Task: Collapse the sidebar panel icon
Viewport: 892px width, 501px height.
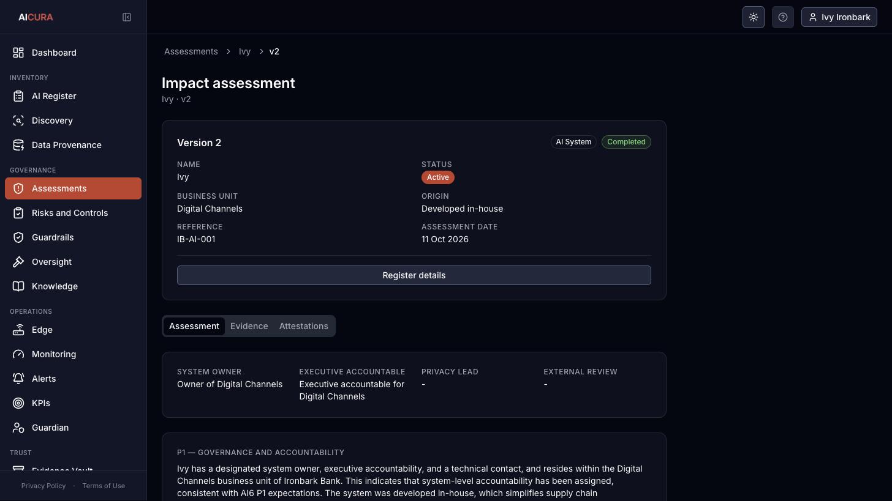Action: [127, 17]
